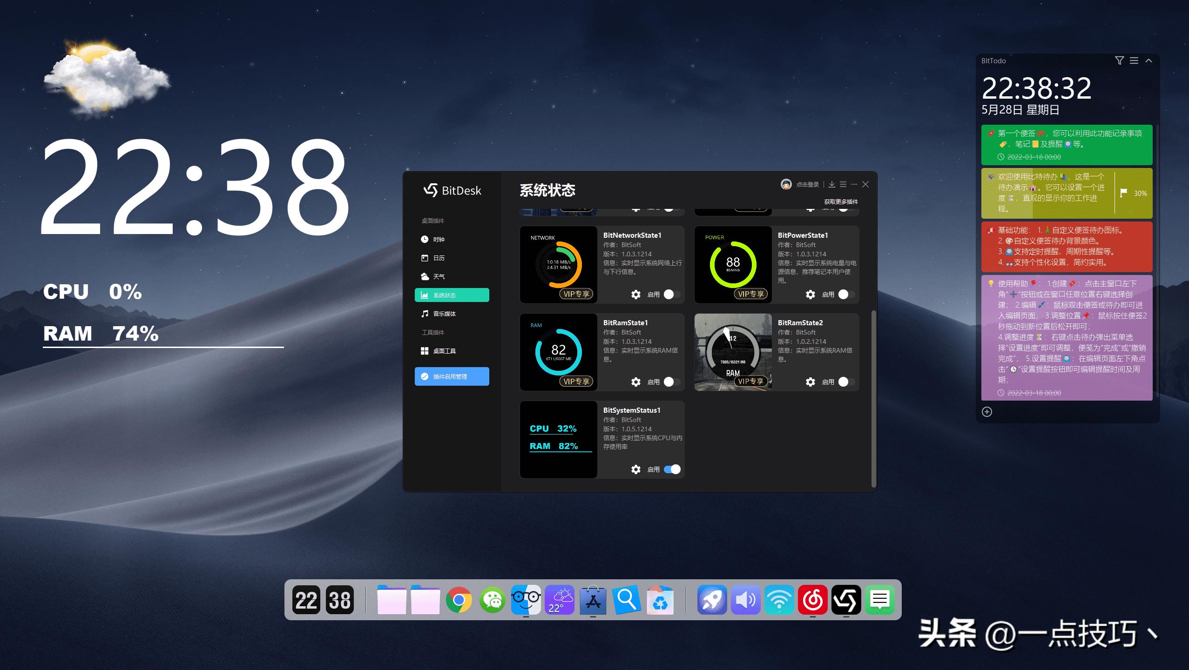Click the download icon in BitDesk titlebar
The height and width of the screenshot is (670, 1189).
832,184
